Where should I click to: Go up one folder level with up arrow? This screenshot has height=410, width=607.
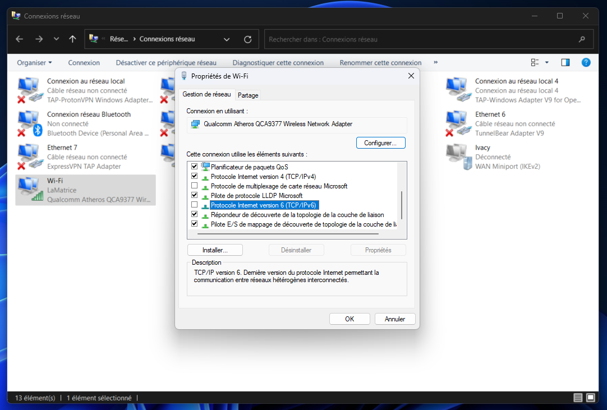[72, 39]
